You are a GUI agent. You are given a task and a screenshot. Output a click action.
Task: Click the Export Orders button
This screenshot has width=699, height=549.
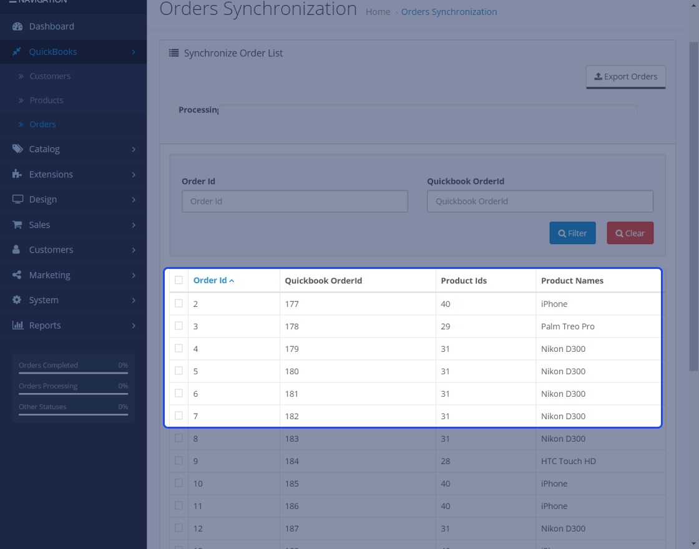pyautogui.click(x=625, y=77)
